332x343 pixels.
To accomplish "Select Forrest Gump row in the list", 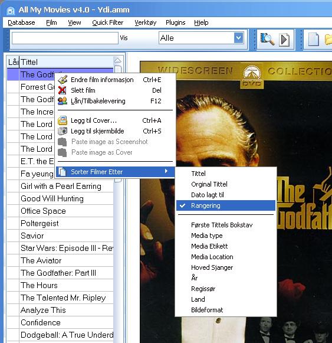I will (31, 87).
